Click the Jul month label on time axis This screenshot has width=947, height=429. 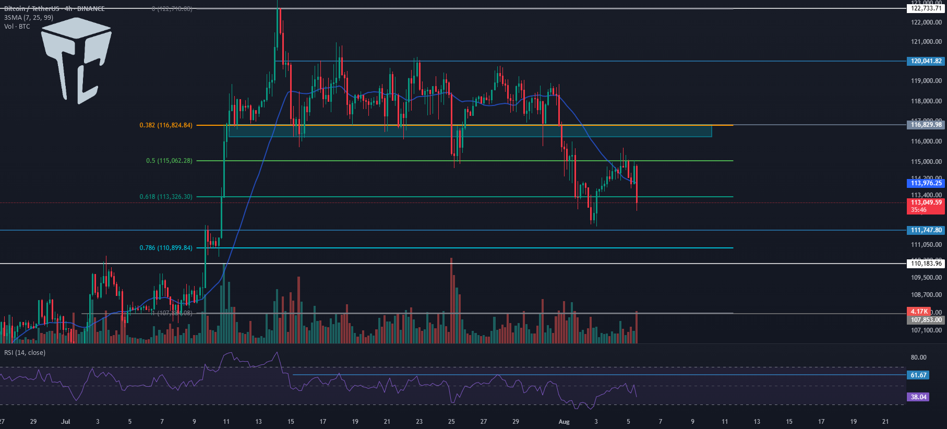pos(65,422)
